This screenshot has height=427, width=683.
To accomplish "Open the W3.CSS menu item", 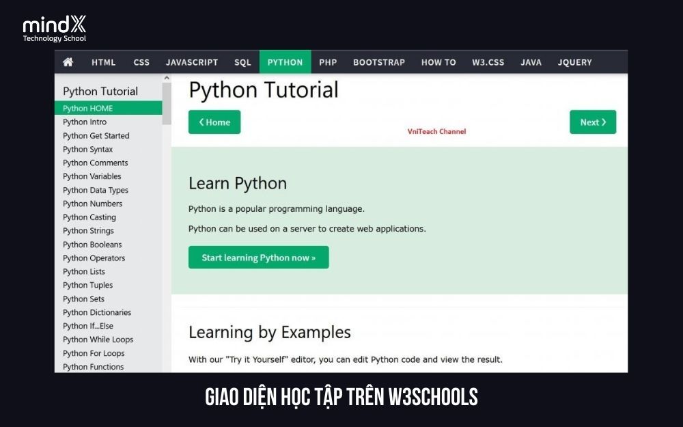I will pyautogui.click(x=488, y=62).
